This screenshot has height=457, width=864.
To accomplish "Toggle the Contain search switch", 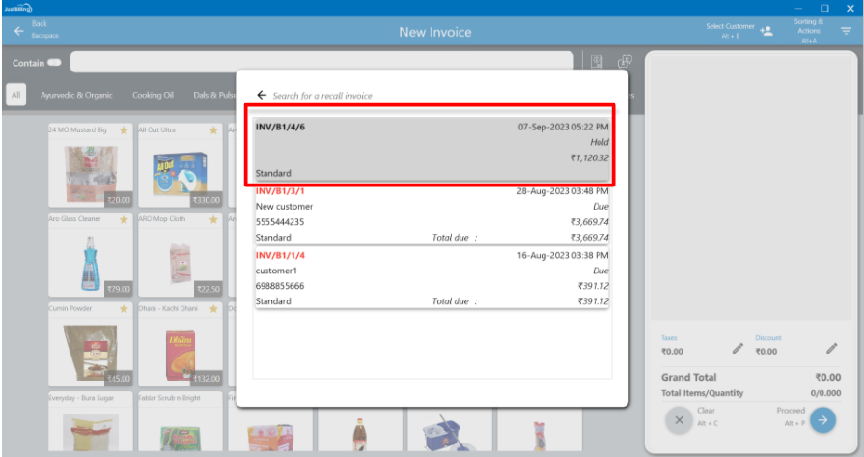I will point(54,63).
